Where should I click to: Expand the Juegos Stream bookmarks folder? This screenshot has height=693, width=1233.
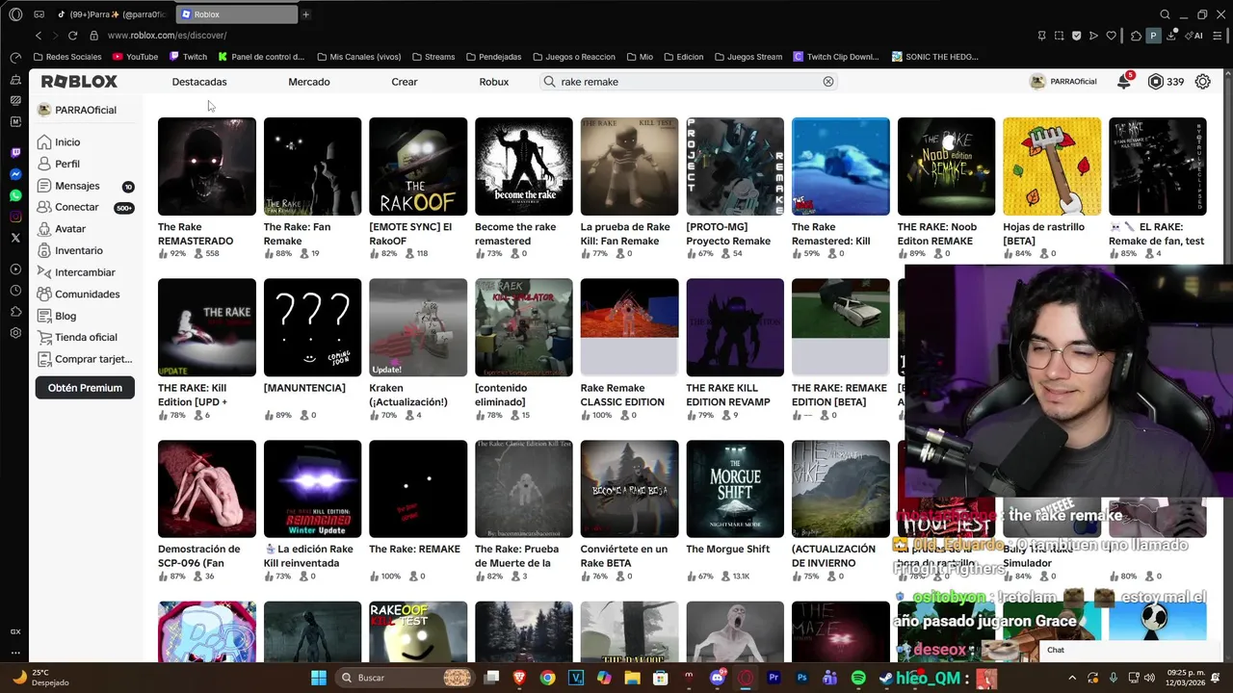point(748,57)
